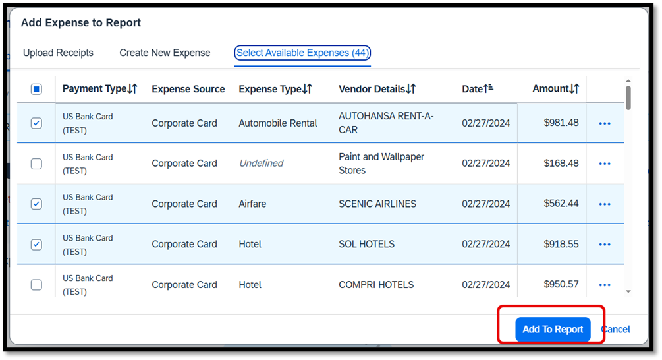Sort expenses by Expense Type column

pyautogui.click(x=306, y=89)
